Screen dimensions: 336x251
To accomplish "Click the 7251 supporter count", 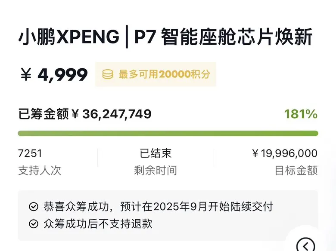I will [30, 153].
